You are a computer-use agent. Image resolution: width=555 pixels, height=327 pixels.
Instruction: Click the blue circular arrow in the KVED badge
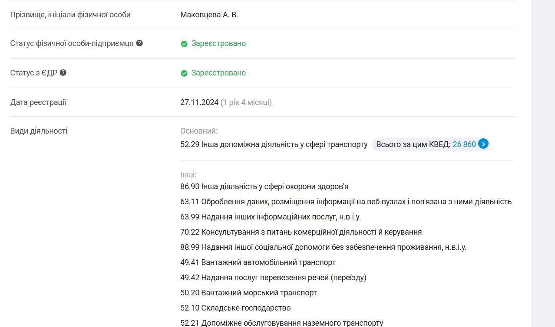483,144
